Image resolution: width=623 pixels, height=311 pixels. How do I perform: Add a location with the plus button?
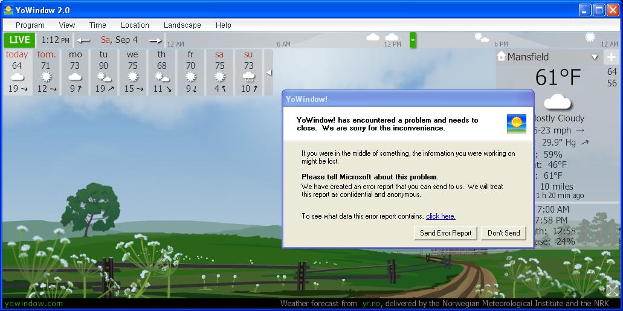coord(611,57)
